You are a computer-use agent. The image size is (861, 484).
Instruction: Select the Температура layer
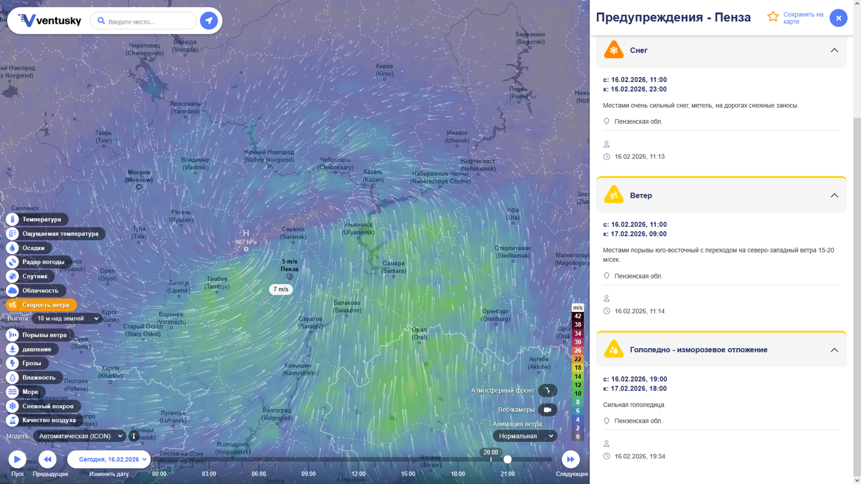coord(41,219)
